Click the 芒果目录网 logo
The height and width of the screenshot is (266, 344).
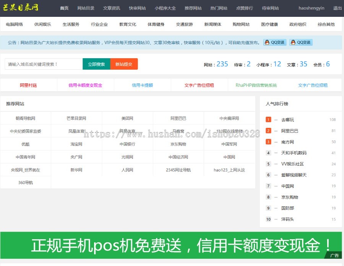[21, 7]
